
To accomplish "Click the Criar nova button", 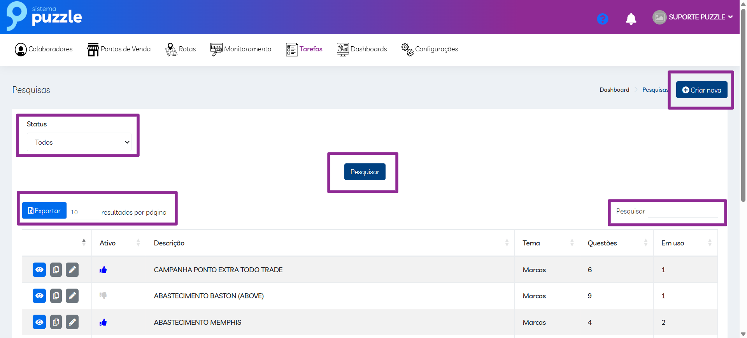I will pos(701,90).
